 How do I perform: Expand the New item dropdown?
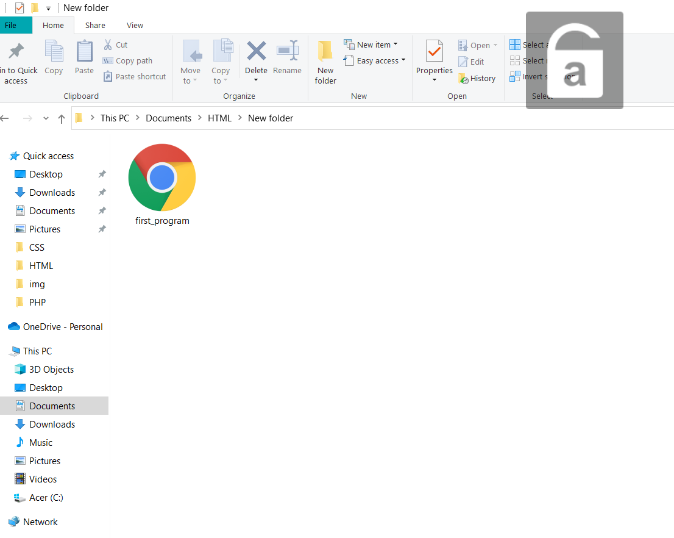(395, 45)
